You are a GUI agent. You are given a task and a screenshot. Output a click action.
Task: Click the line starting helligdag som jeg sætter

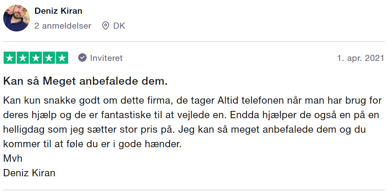(x=185, y=129)
